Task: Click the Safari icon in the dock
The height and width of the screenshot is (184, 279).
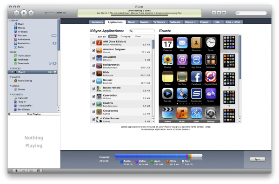Action: pos(196,113)
